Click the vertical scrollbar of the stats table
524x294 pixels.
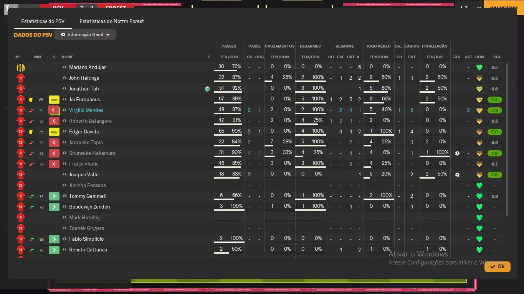tap(507, 140)
